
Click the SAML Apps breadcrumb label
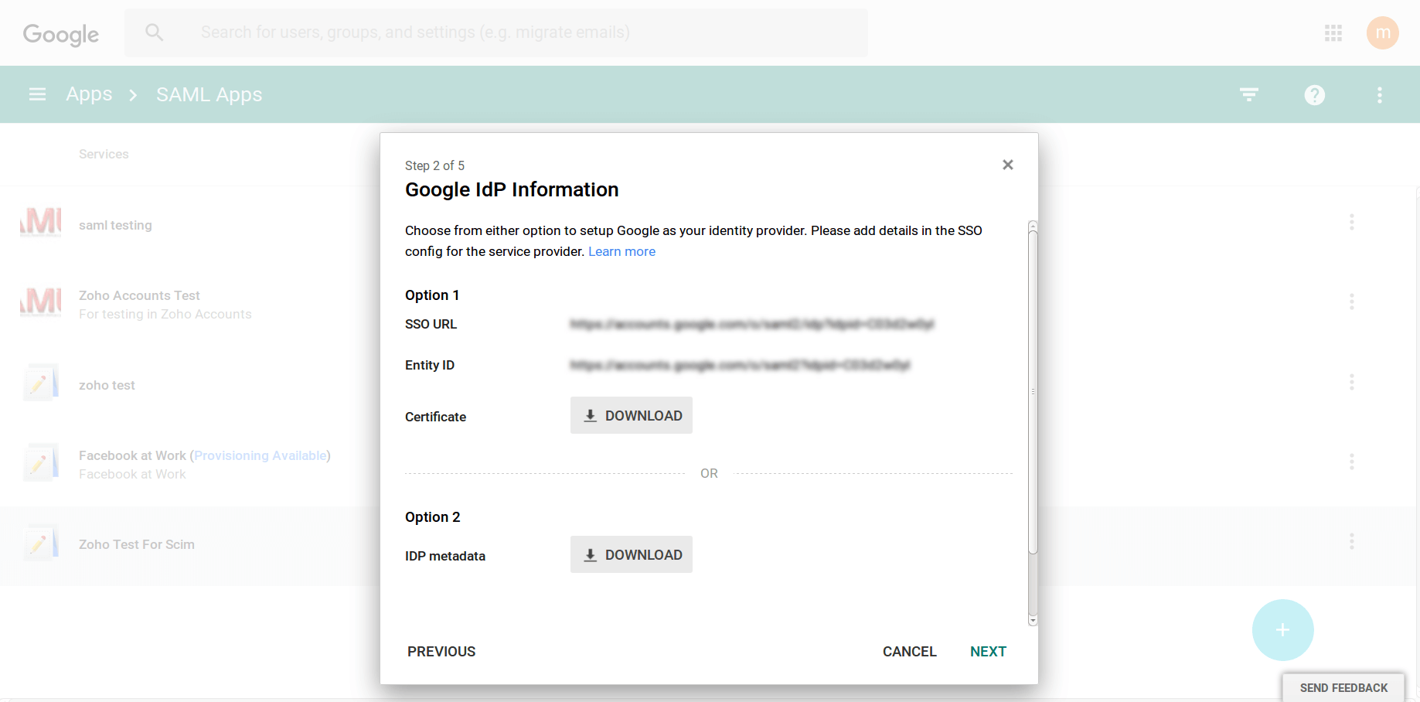coord(209,94)
